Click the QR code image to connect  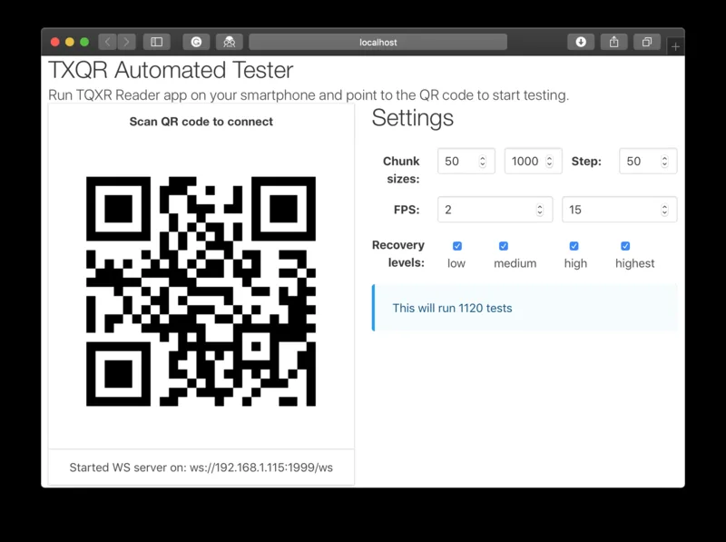tap(201, 291)
